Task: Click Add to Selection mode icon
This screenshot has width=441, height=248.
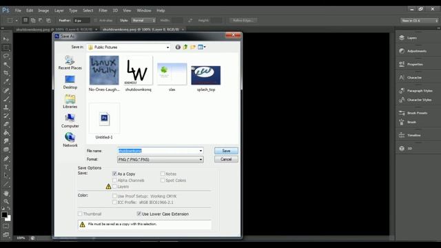Action: click(33, 20)
